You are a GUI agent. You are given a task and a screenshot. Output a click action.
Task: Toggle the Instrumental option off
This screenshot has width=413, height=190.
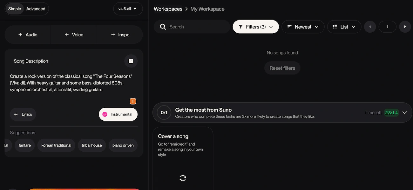pyautogui.click(x=118, y=114)
